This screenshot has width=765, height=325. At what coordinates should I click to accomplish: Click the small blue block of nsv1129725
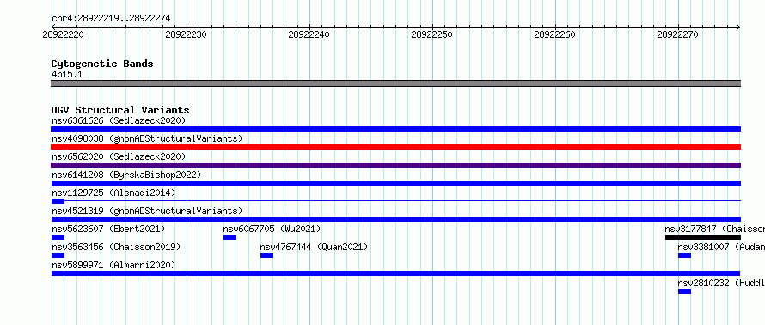click(x=58, y=201)
